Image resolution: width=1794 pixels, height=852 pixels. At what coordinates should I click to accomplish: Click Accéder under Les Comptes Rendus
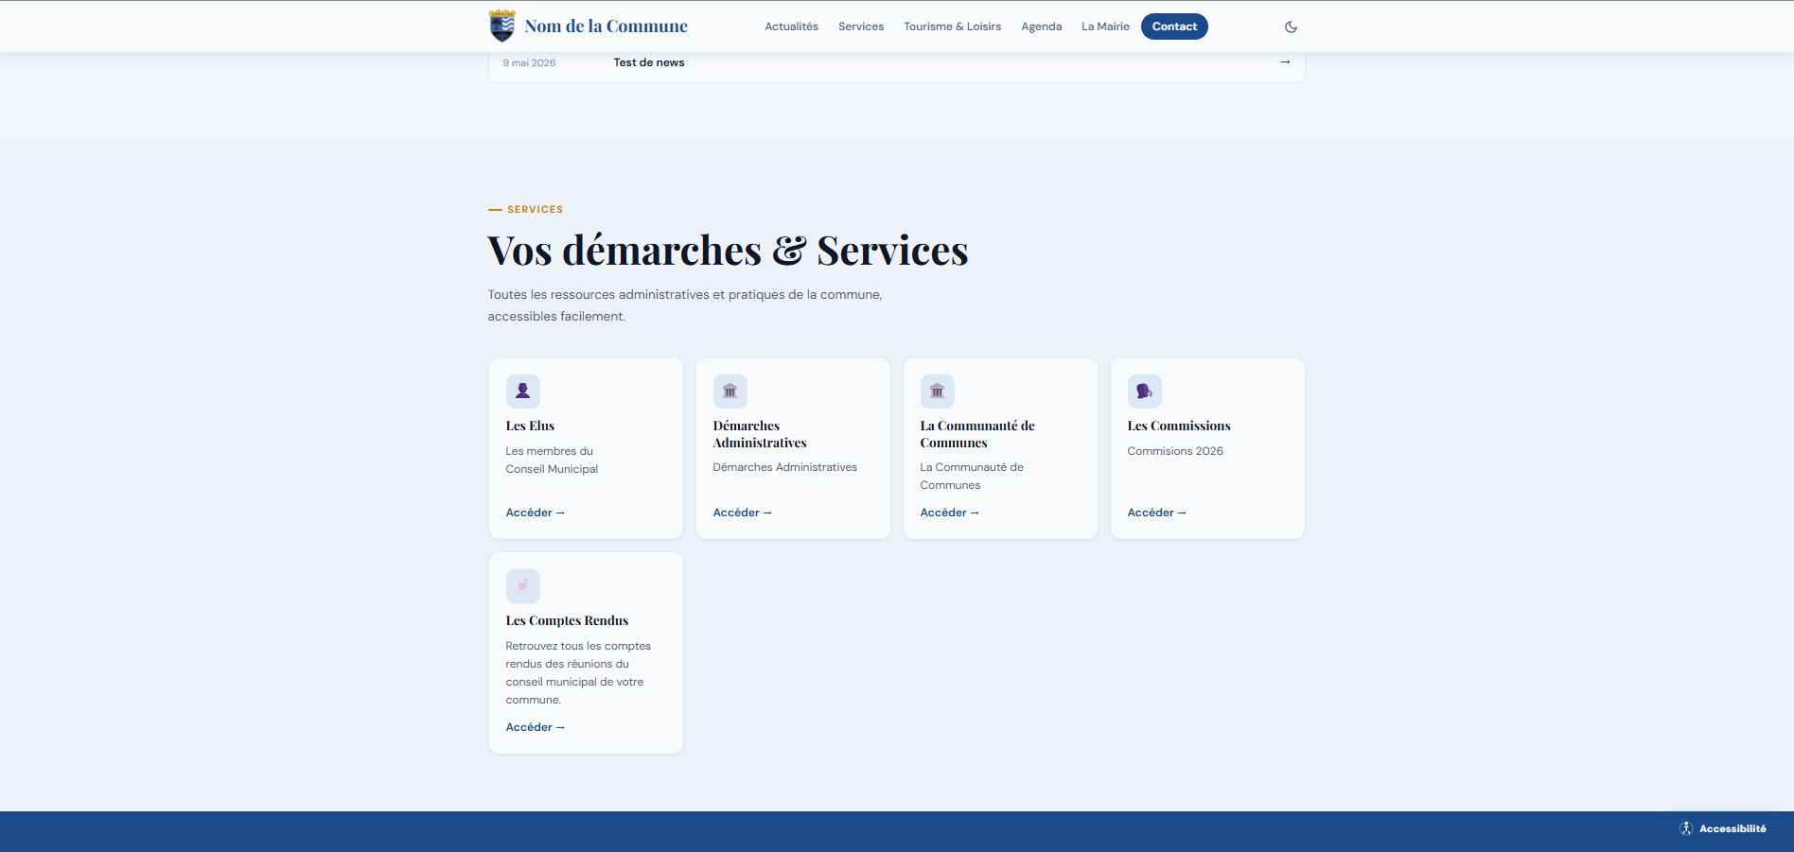535,727
